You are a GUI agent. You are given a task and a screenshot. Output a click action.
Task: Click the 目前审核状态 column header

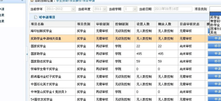[x=191, y=24]
